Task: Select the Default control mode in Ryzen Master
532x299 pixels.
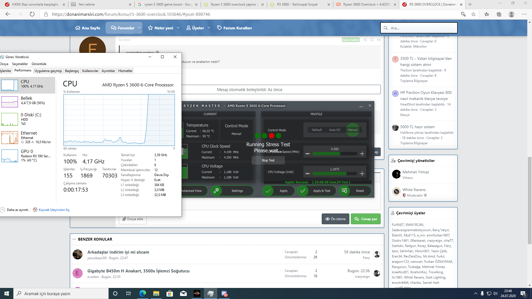Action: coord(317,130)
